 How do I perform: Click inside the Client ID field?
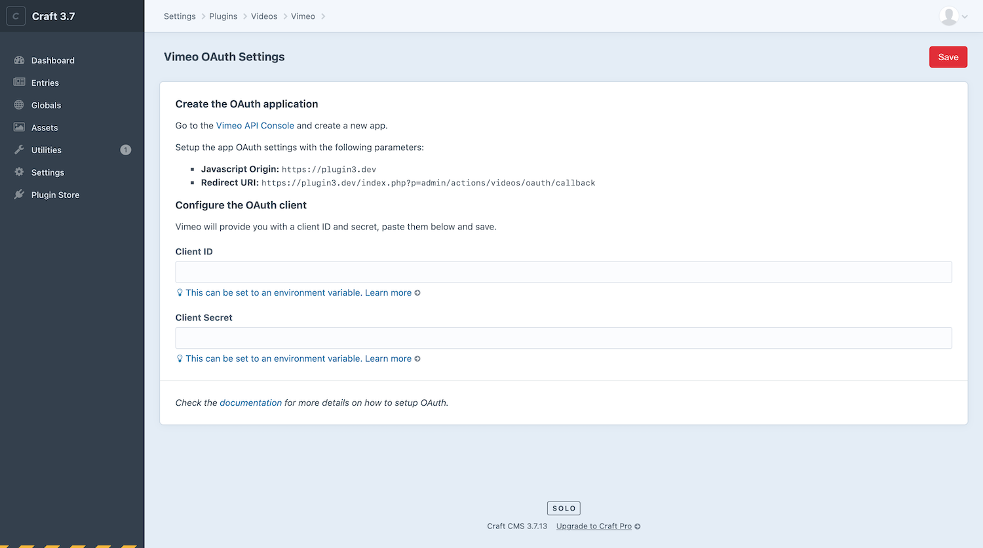564,271
